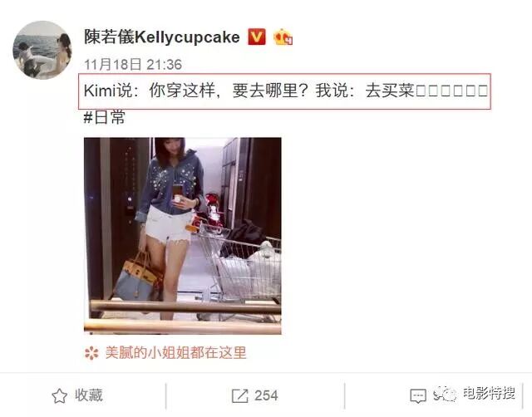Enlarge the mirror selfie photo thumbnail
This screenshot has width=532, height=417.
point(183,236)
